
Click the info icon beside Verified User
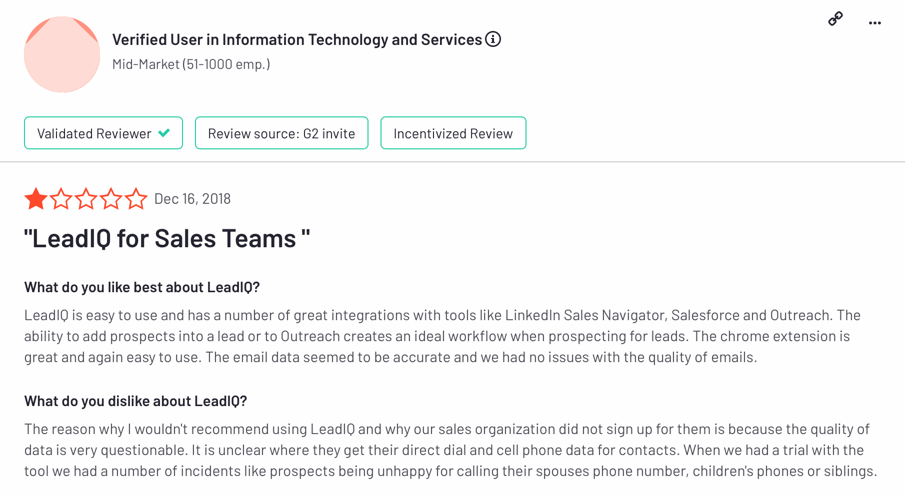(493, 39)
